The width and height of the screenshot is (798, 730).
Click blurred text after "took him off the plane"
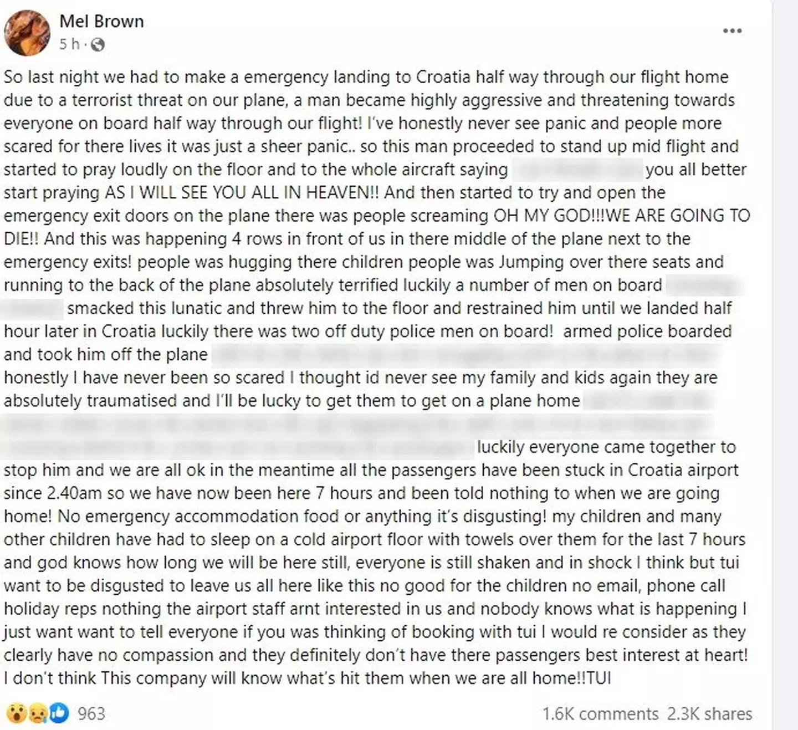pos(464,354)
